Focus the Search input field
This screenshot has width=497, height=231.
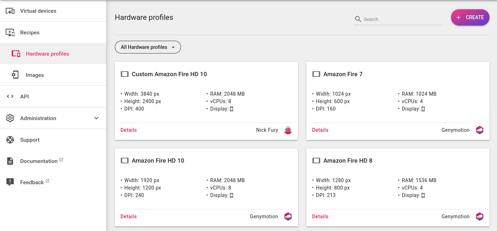(x=402, y=19)
